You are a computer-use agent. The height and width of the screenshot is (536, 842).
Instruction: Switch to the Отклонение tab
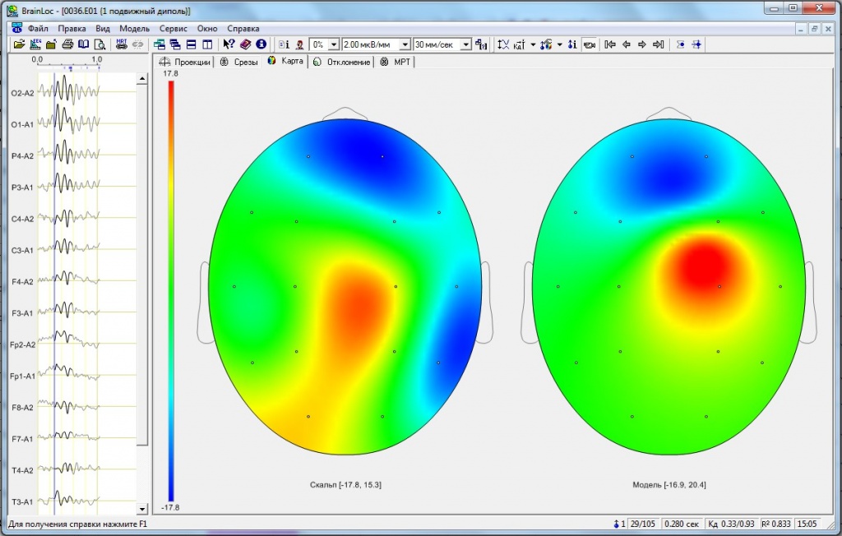pyautogui.click(x=341, y=62)
